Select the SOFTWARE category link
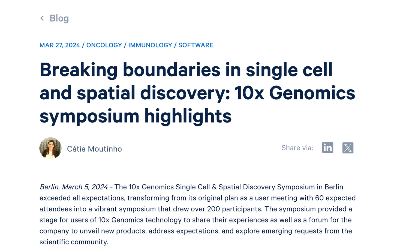Screen dimensions: 409x249 tap(196, 45)
